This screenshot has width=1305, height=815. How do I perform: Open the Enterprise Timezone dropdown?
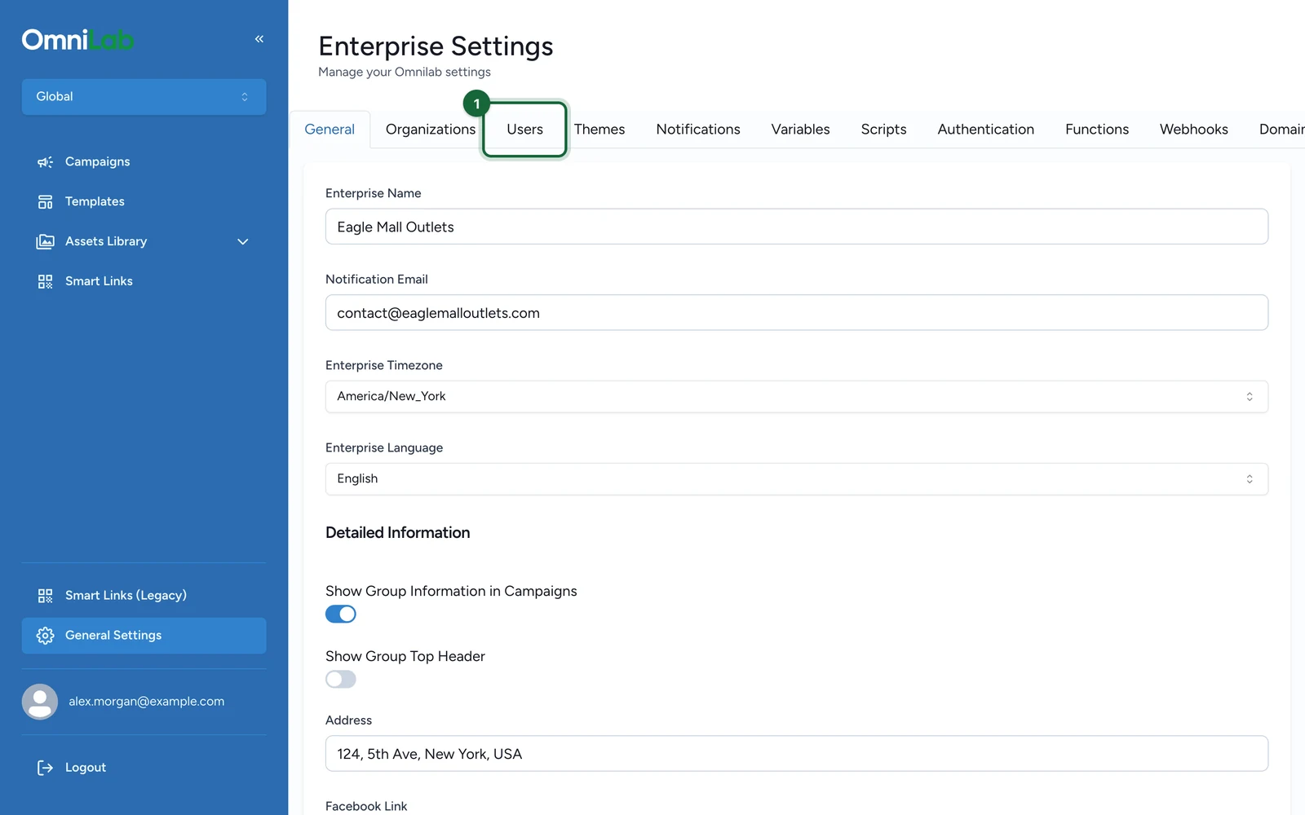coord(796,397)
